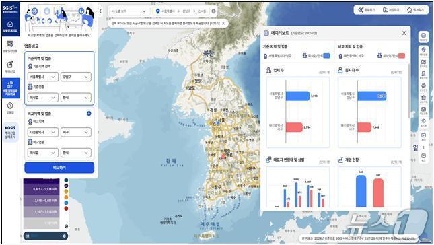Select the highlighted region comparison sidebar item
434x245 pixels.
pyautogui.click(x=10, y=87)
